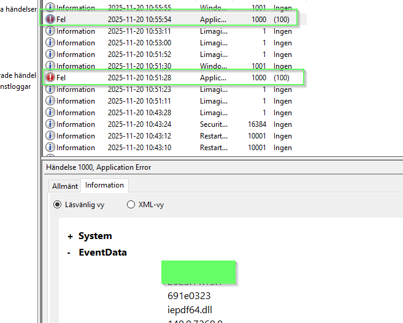Select the Läsvänlig vy radio button
This screenshot has height=323, width=403.
tap(58, 205)
